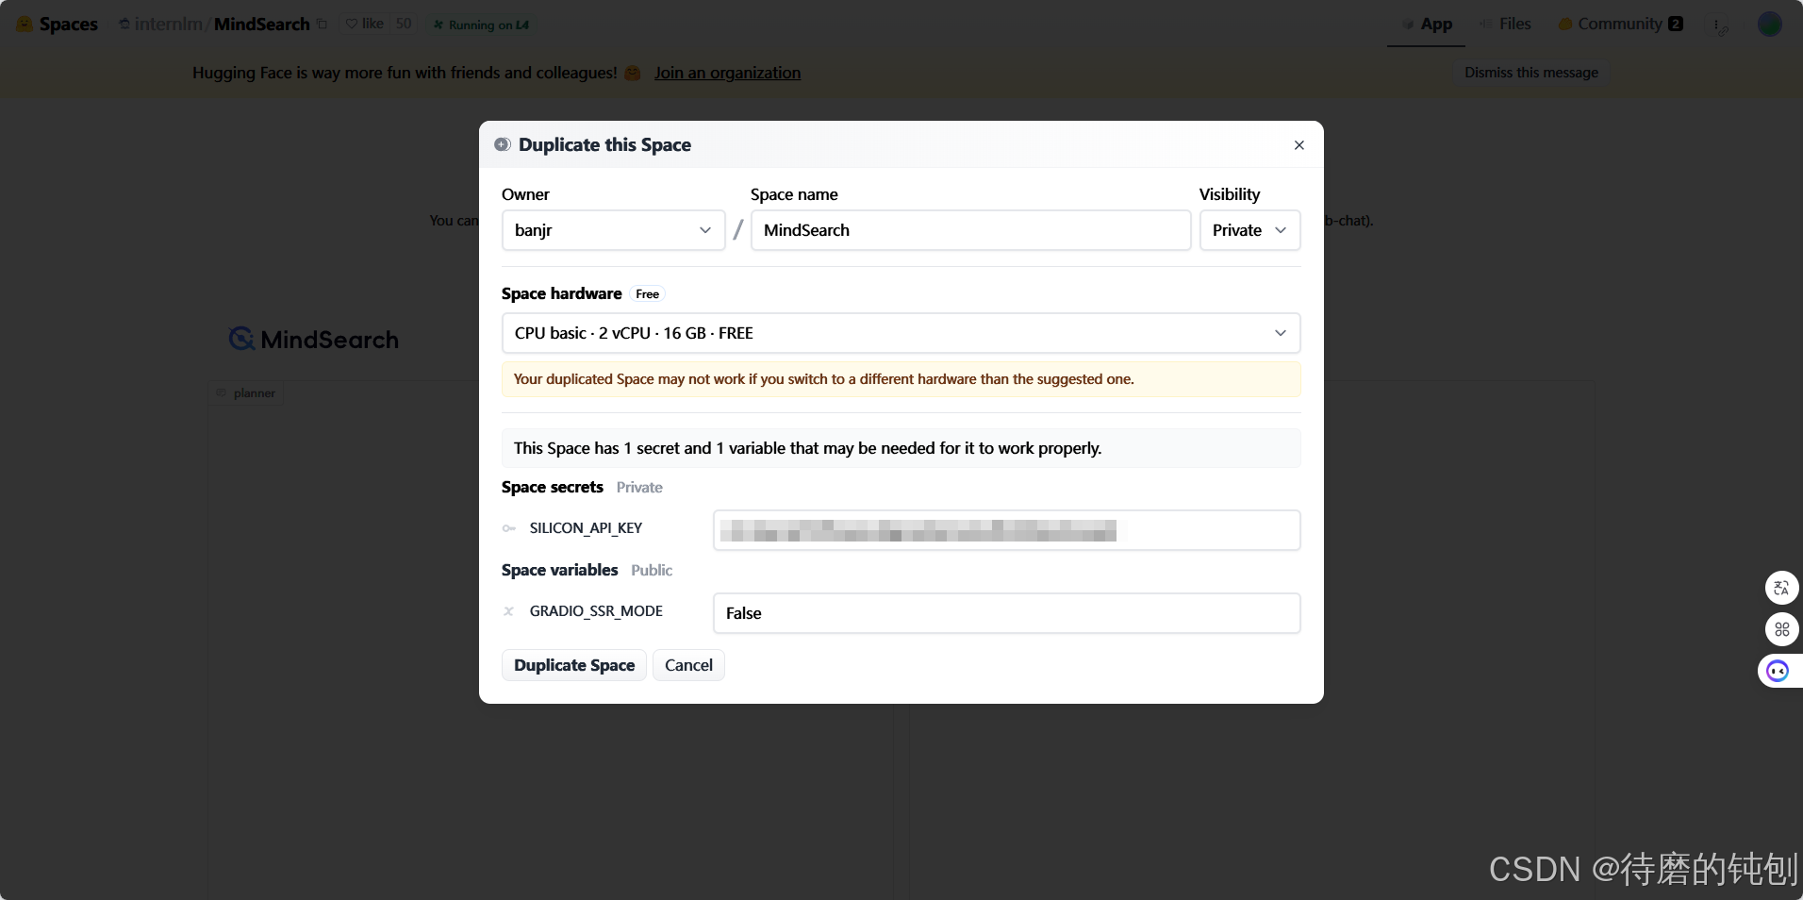
Task: Click the like count 50
Action: point(404,24)
